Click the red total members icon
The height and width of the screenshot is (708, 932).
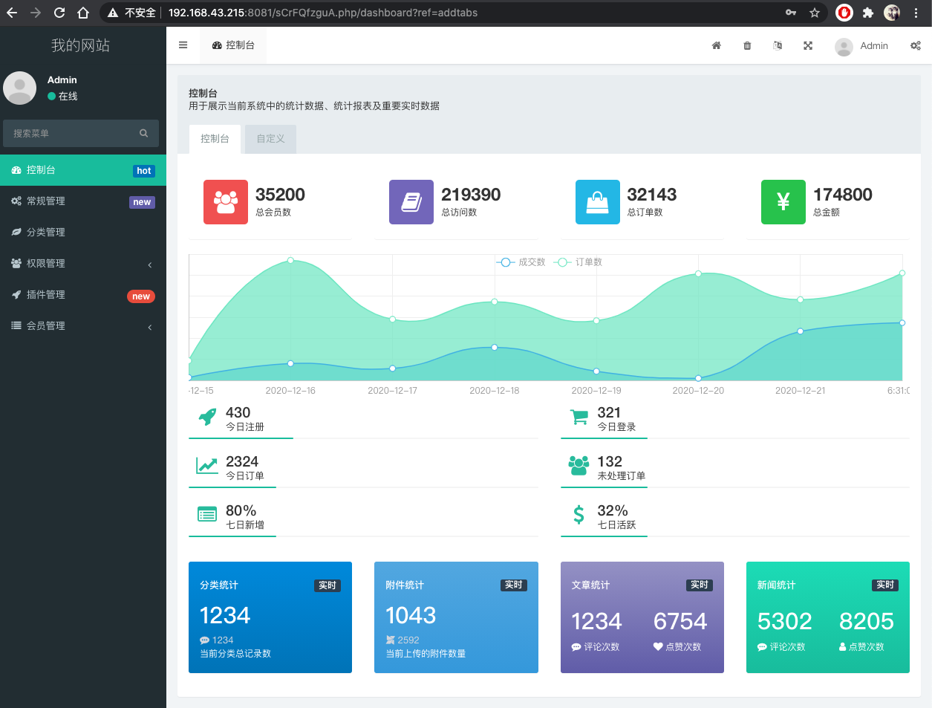[225, 201]
